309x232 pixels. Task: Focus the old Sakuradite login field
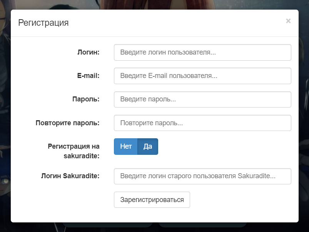pyautogui.click(x=202, y=176)
